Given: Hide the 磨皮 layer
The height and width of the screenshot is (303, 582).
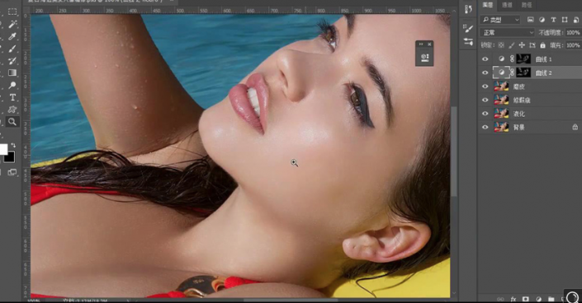Looking at the screenshot, I should [485, 86].
